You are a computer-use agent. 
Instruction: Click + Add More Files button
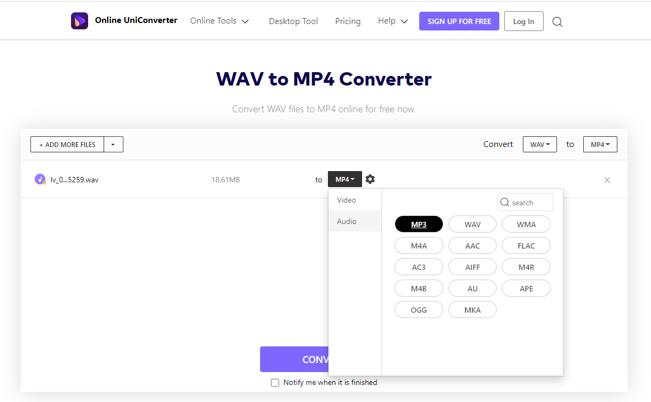click(67, 144)
